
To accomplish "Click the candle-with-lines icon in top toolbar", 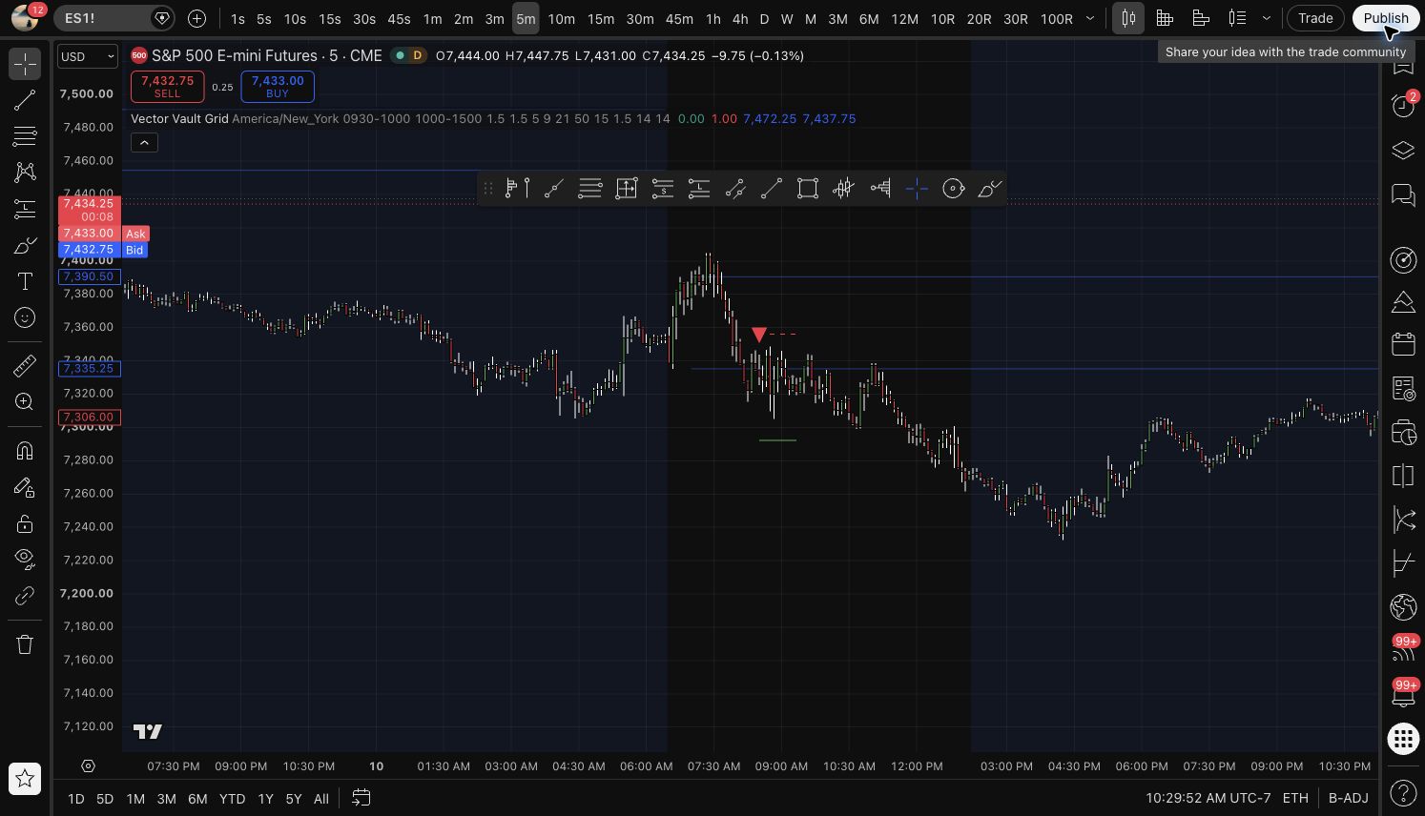I will coord(1237,18).
